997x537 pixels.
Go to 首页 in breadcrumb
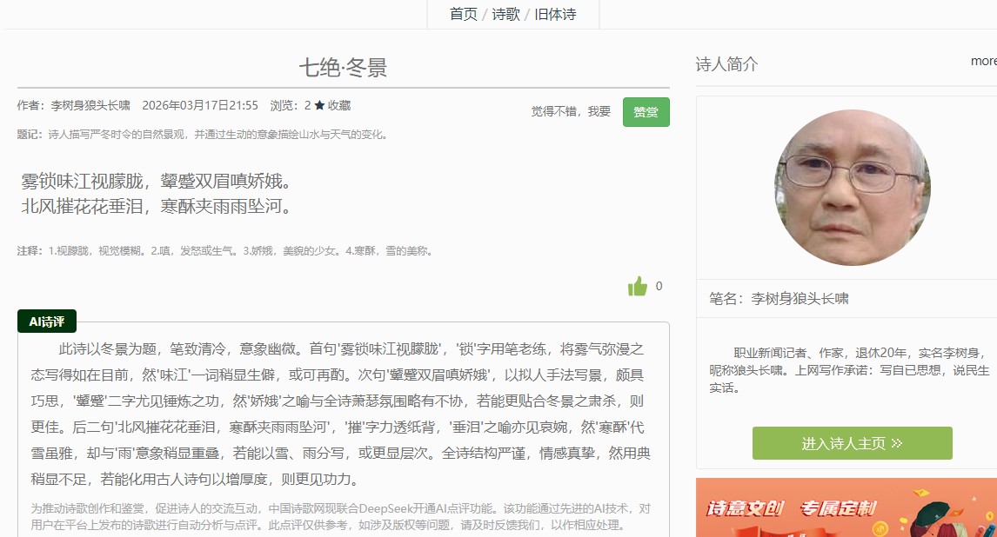pos(463,14)
